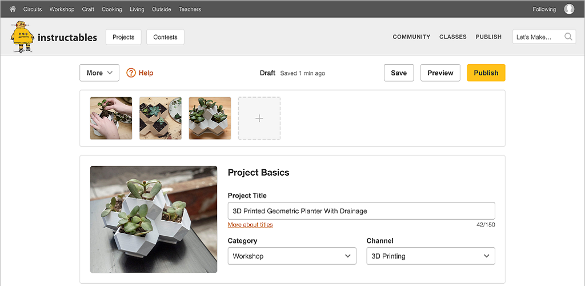Click the search magnifier icon

coord(568,37)
